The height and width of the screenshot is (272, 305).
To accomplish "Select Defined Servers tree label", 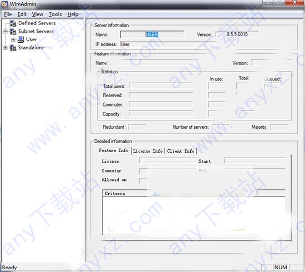I will click(37, 23).
